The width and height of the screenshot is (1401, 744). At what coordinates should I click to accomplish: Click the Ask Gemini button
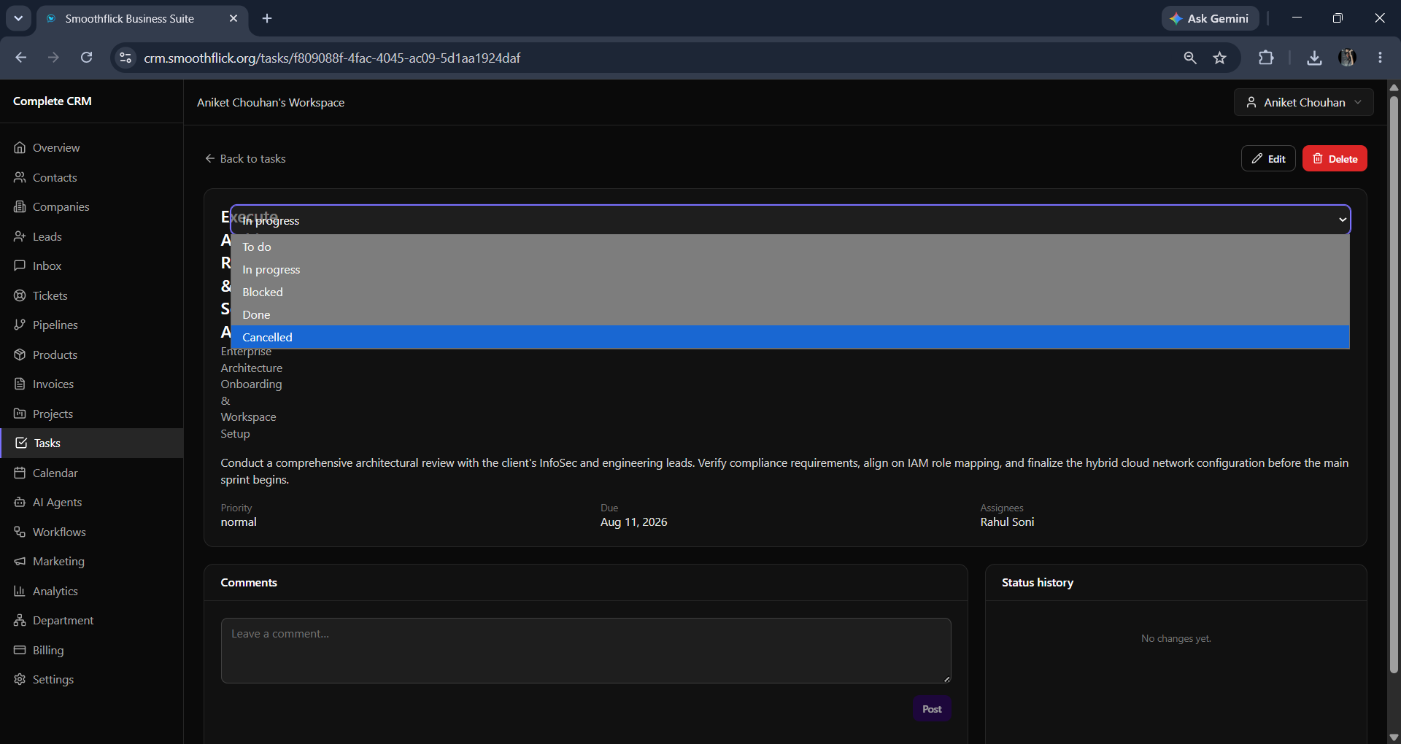[x=1210, y=18]
